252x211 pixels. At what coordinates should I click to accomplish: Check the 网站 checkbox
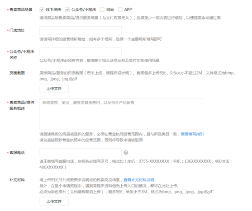tap(102, 9)
